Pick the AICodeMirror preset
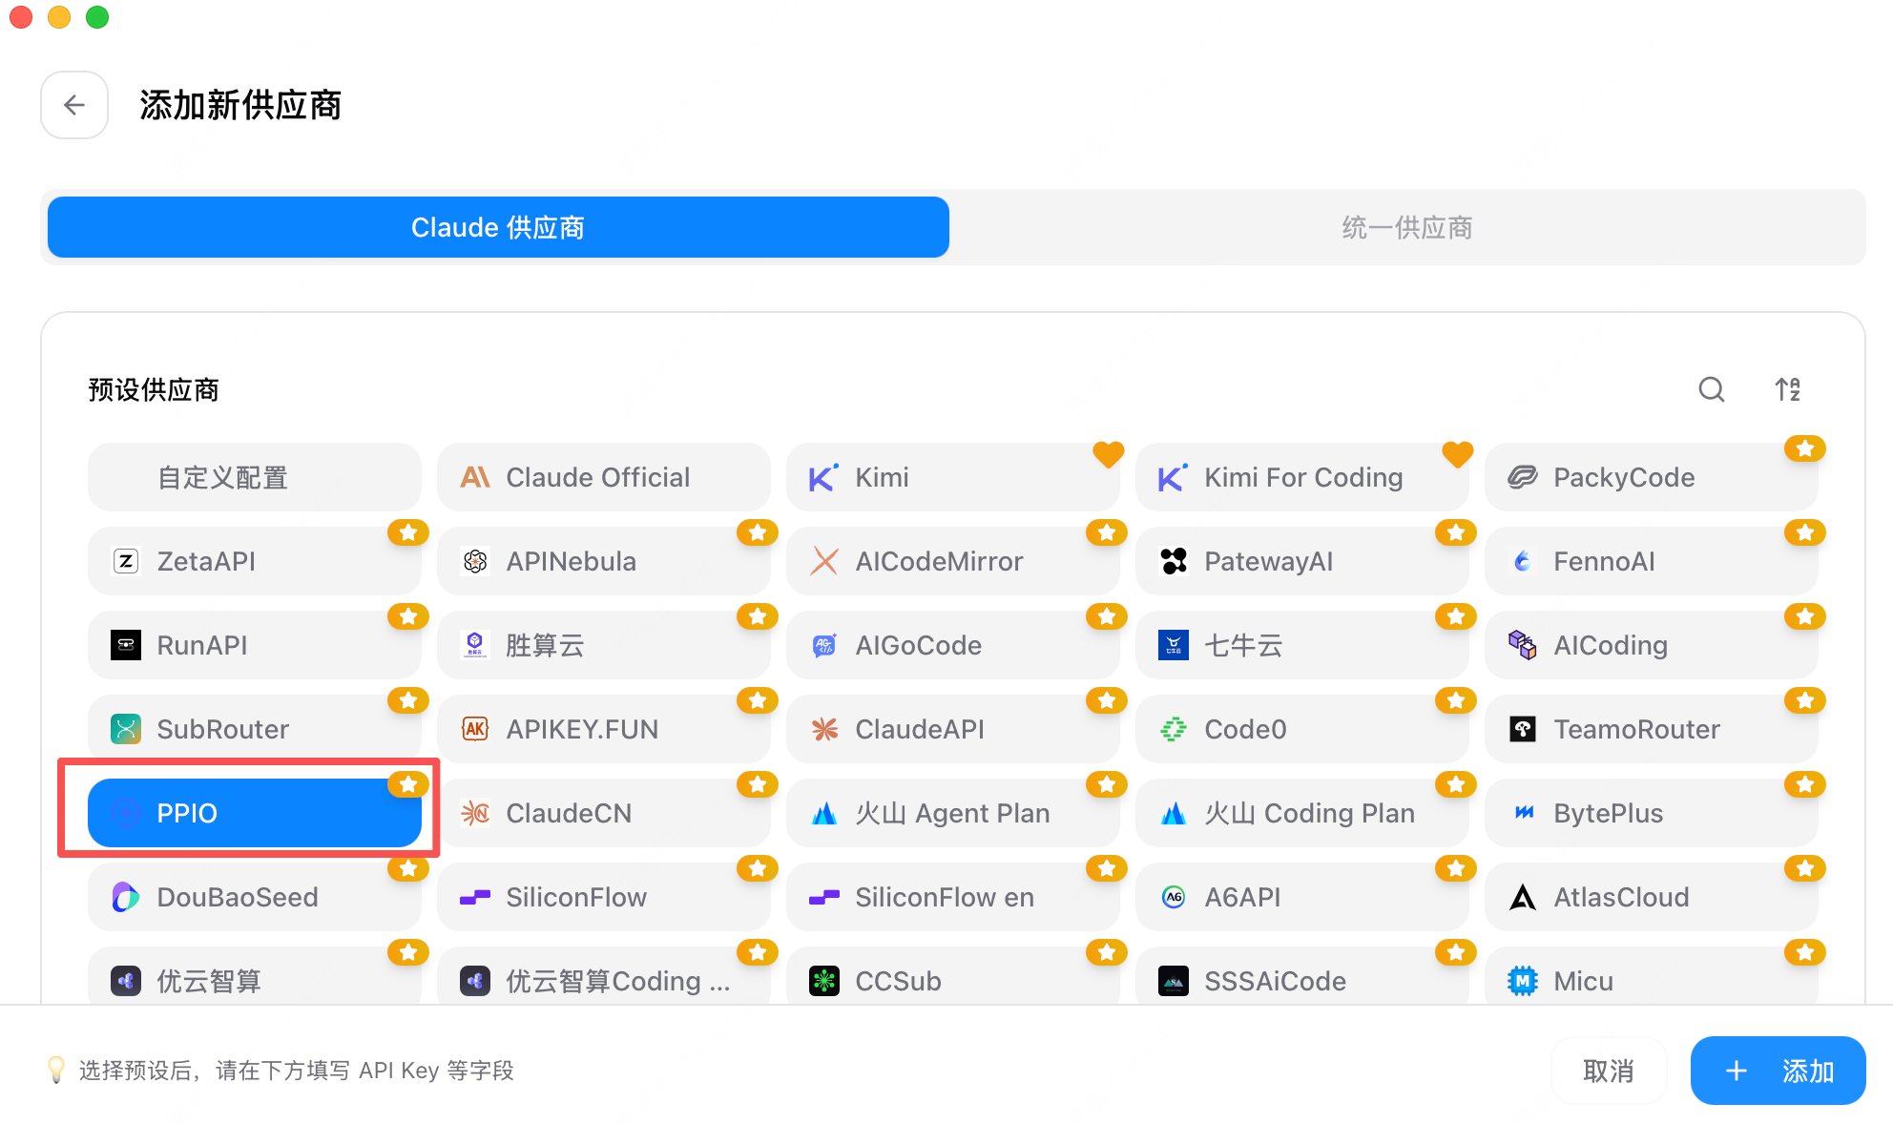 [953, 561]
